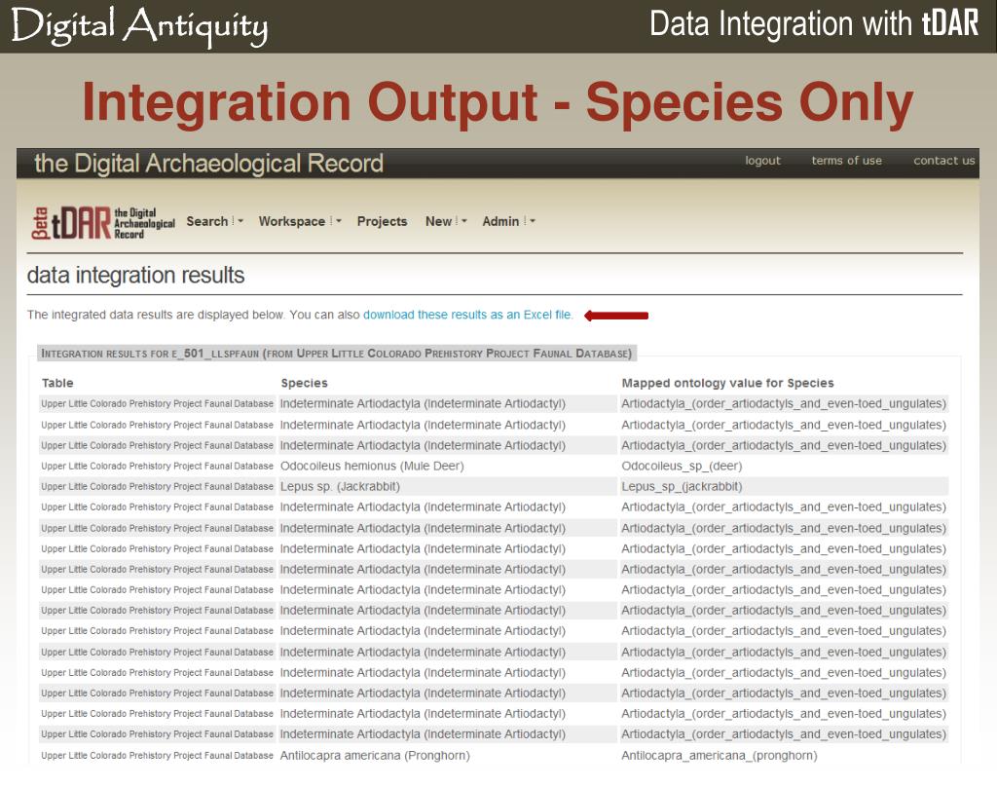The image size is (997, 787).
Task: Open the Search dropdown menu
Action: tap(214, 221)
